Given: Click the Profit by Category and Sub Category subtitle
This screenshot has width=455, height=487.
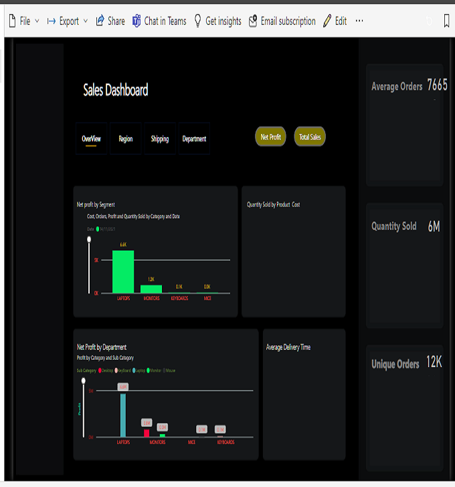Looking at the screenshot, I should coord(105,358).
